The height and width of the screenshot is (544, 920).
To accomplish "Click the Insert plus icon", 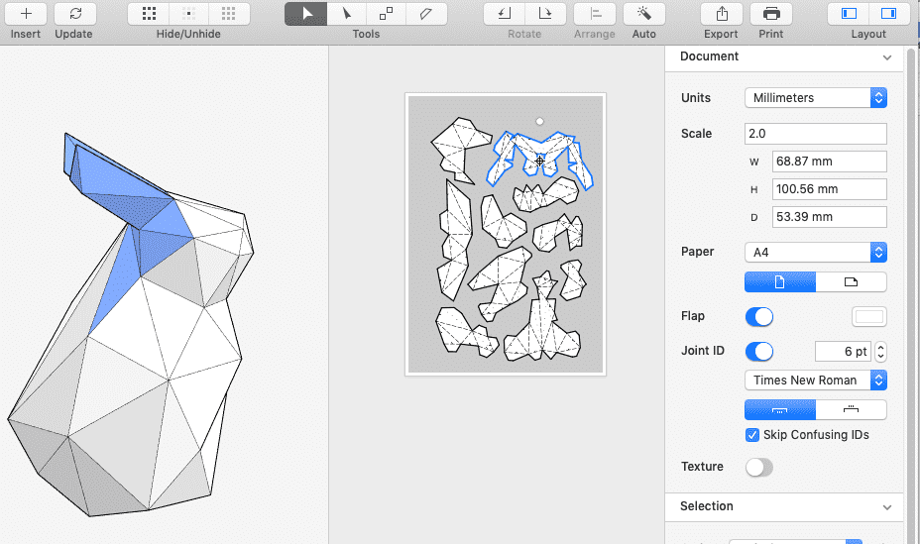I will coord(26,14).
